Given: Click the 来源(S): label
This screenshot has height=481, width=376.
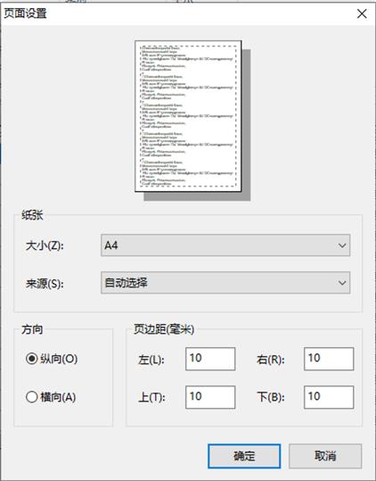Looking at the screenshot, I should coord(45,284).
